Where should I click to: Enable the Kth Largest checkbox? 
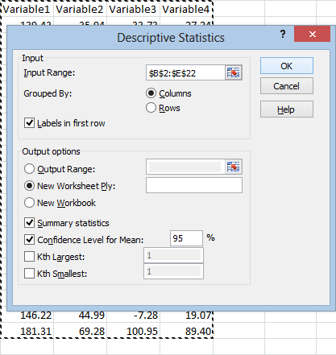pos(29,257)
